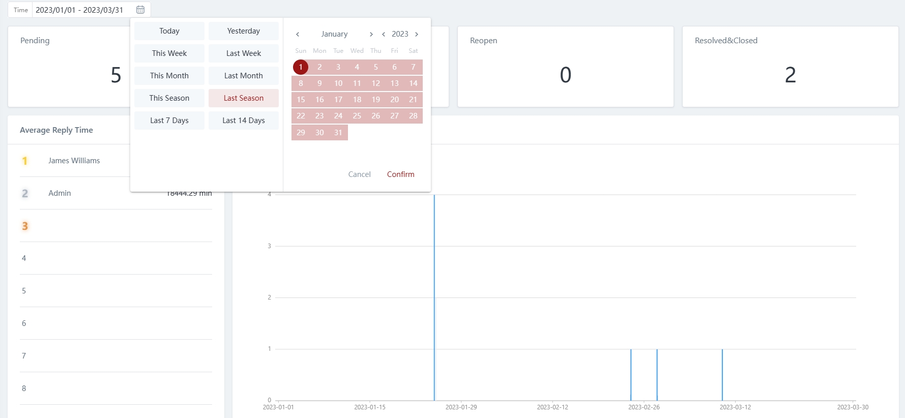
Task: Click previous year arrow before 2023
Action: tap(384, 34)
